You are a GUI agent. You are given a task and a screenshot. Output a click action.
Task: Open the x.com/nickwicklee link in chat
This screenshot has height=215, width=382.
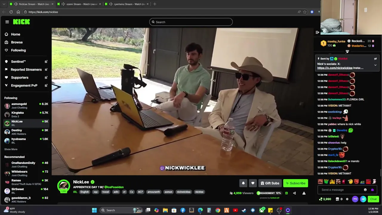pos(335,68)
